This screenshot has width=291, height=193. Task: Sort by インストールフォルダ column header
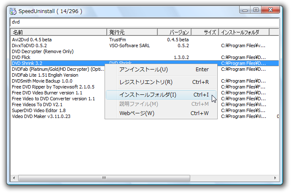tap(244, 32)
